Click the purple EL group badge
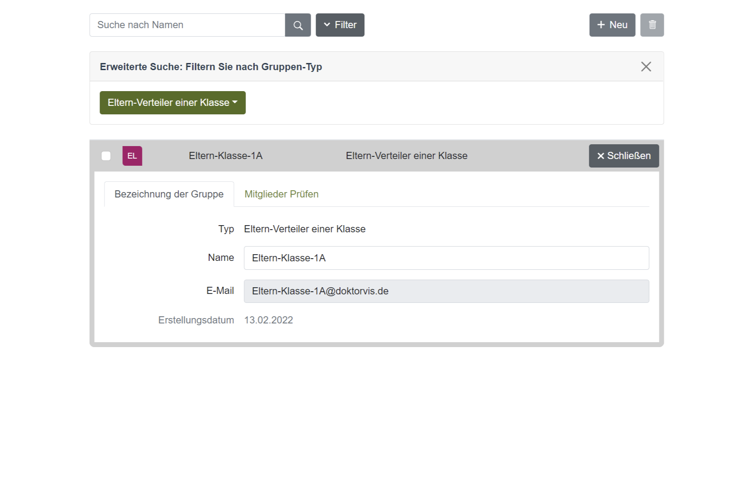Image resolution: width=754 pixels, height=503 pixels. (x=132, y=156)
